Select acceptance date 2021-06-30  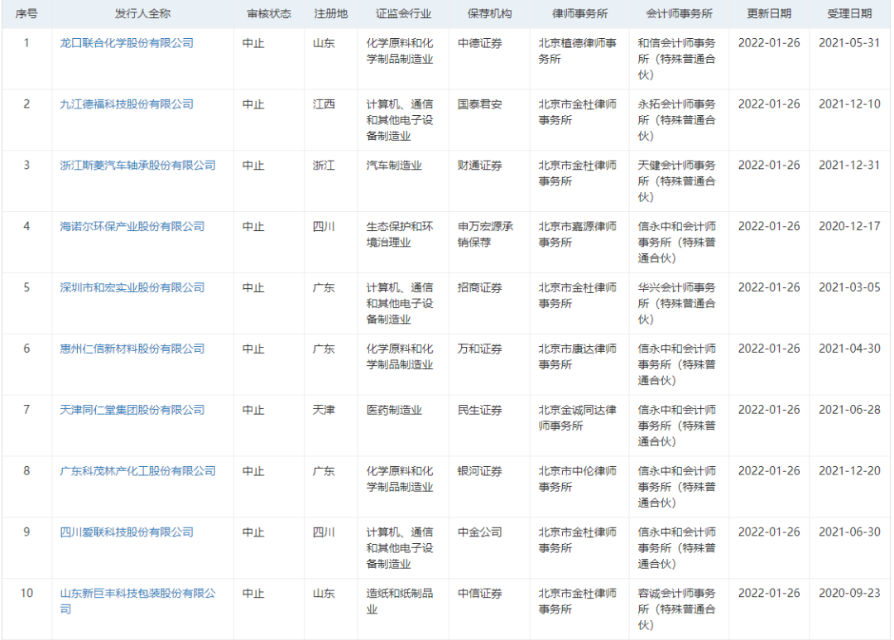849,532
